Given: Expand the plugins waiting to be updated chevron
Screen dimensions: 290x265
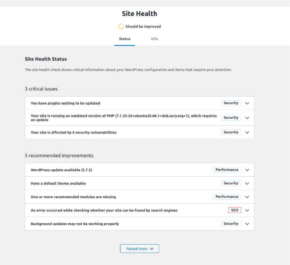Looking at the screenshot, I should tap(247, 103).
